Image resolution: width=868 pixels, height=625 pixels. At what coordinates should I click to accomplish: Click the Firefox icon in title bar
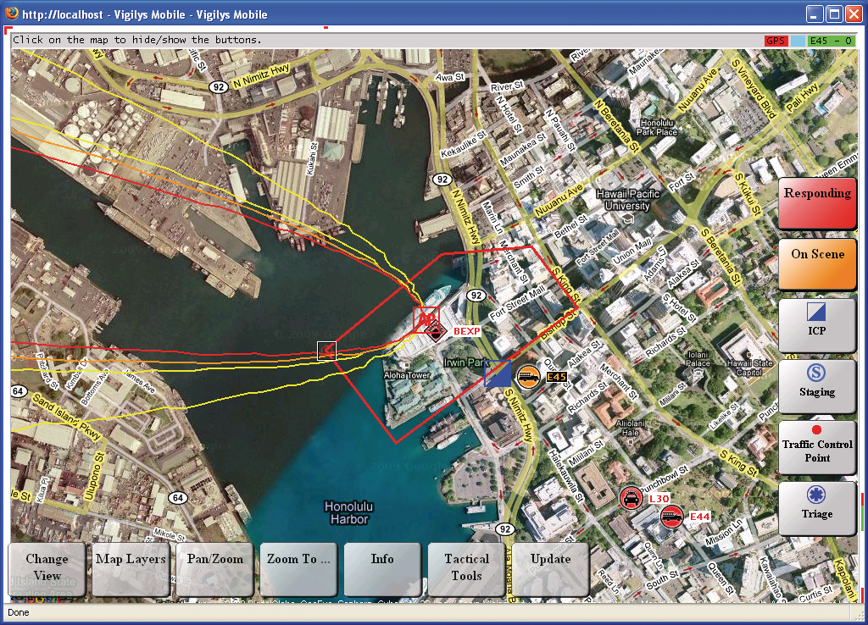click(10, 14)
